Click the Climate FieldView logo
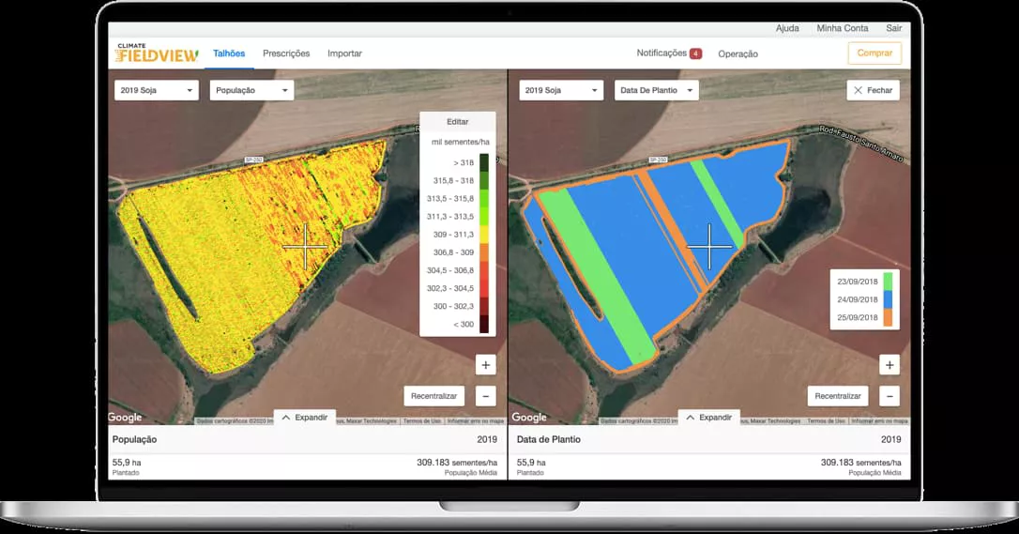 coord(157,53)
